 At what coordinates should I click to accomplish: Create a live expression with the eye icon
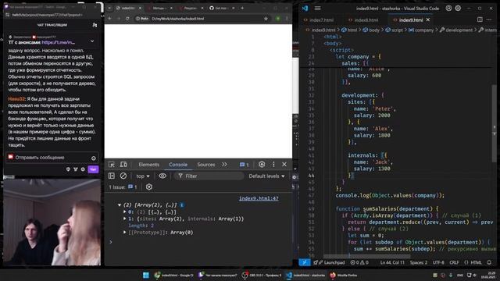(162, 176)
